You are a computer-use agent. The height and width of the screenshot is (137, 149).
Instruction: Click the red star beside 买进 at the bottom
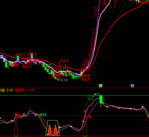(82, 76)
